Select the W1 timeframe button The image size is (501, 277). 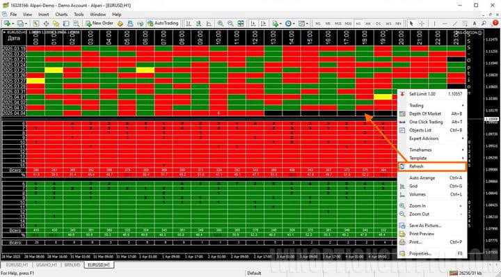388,24
